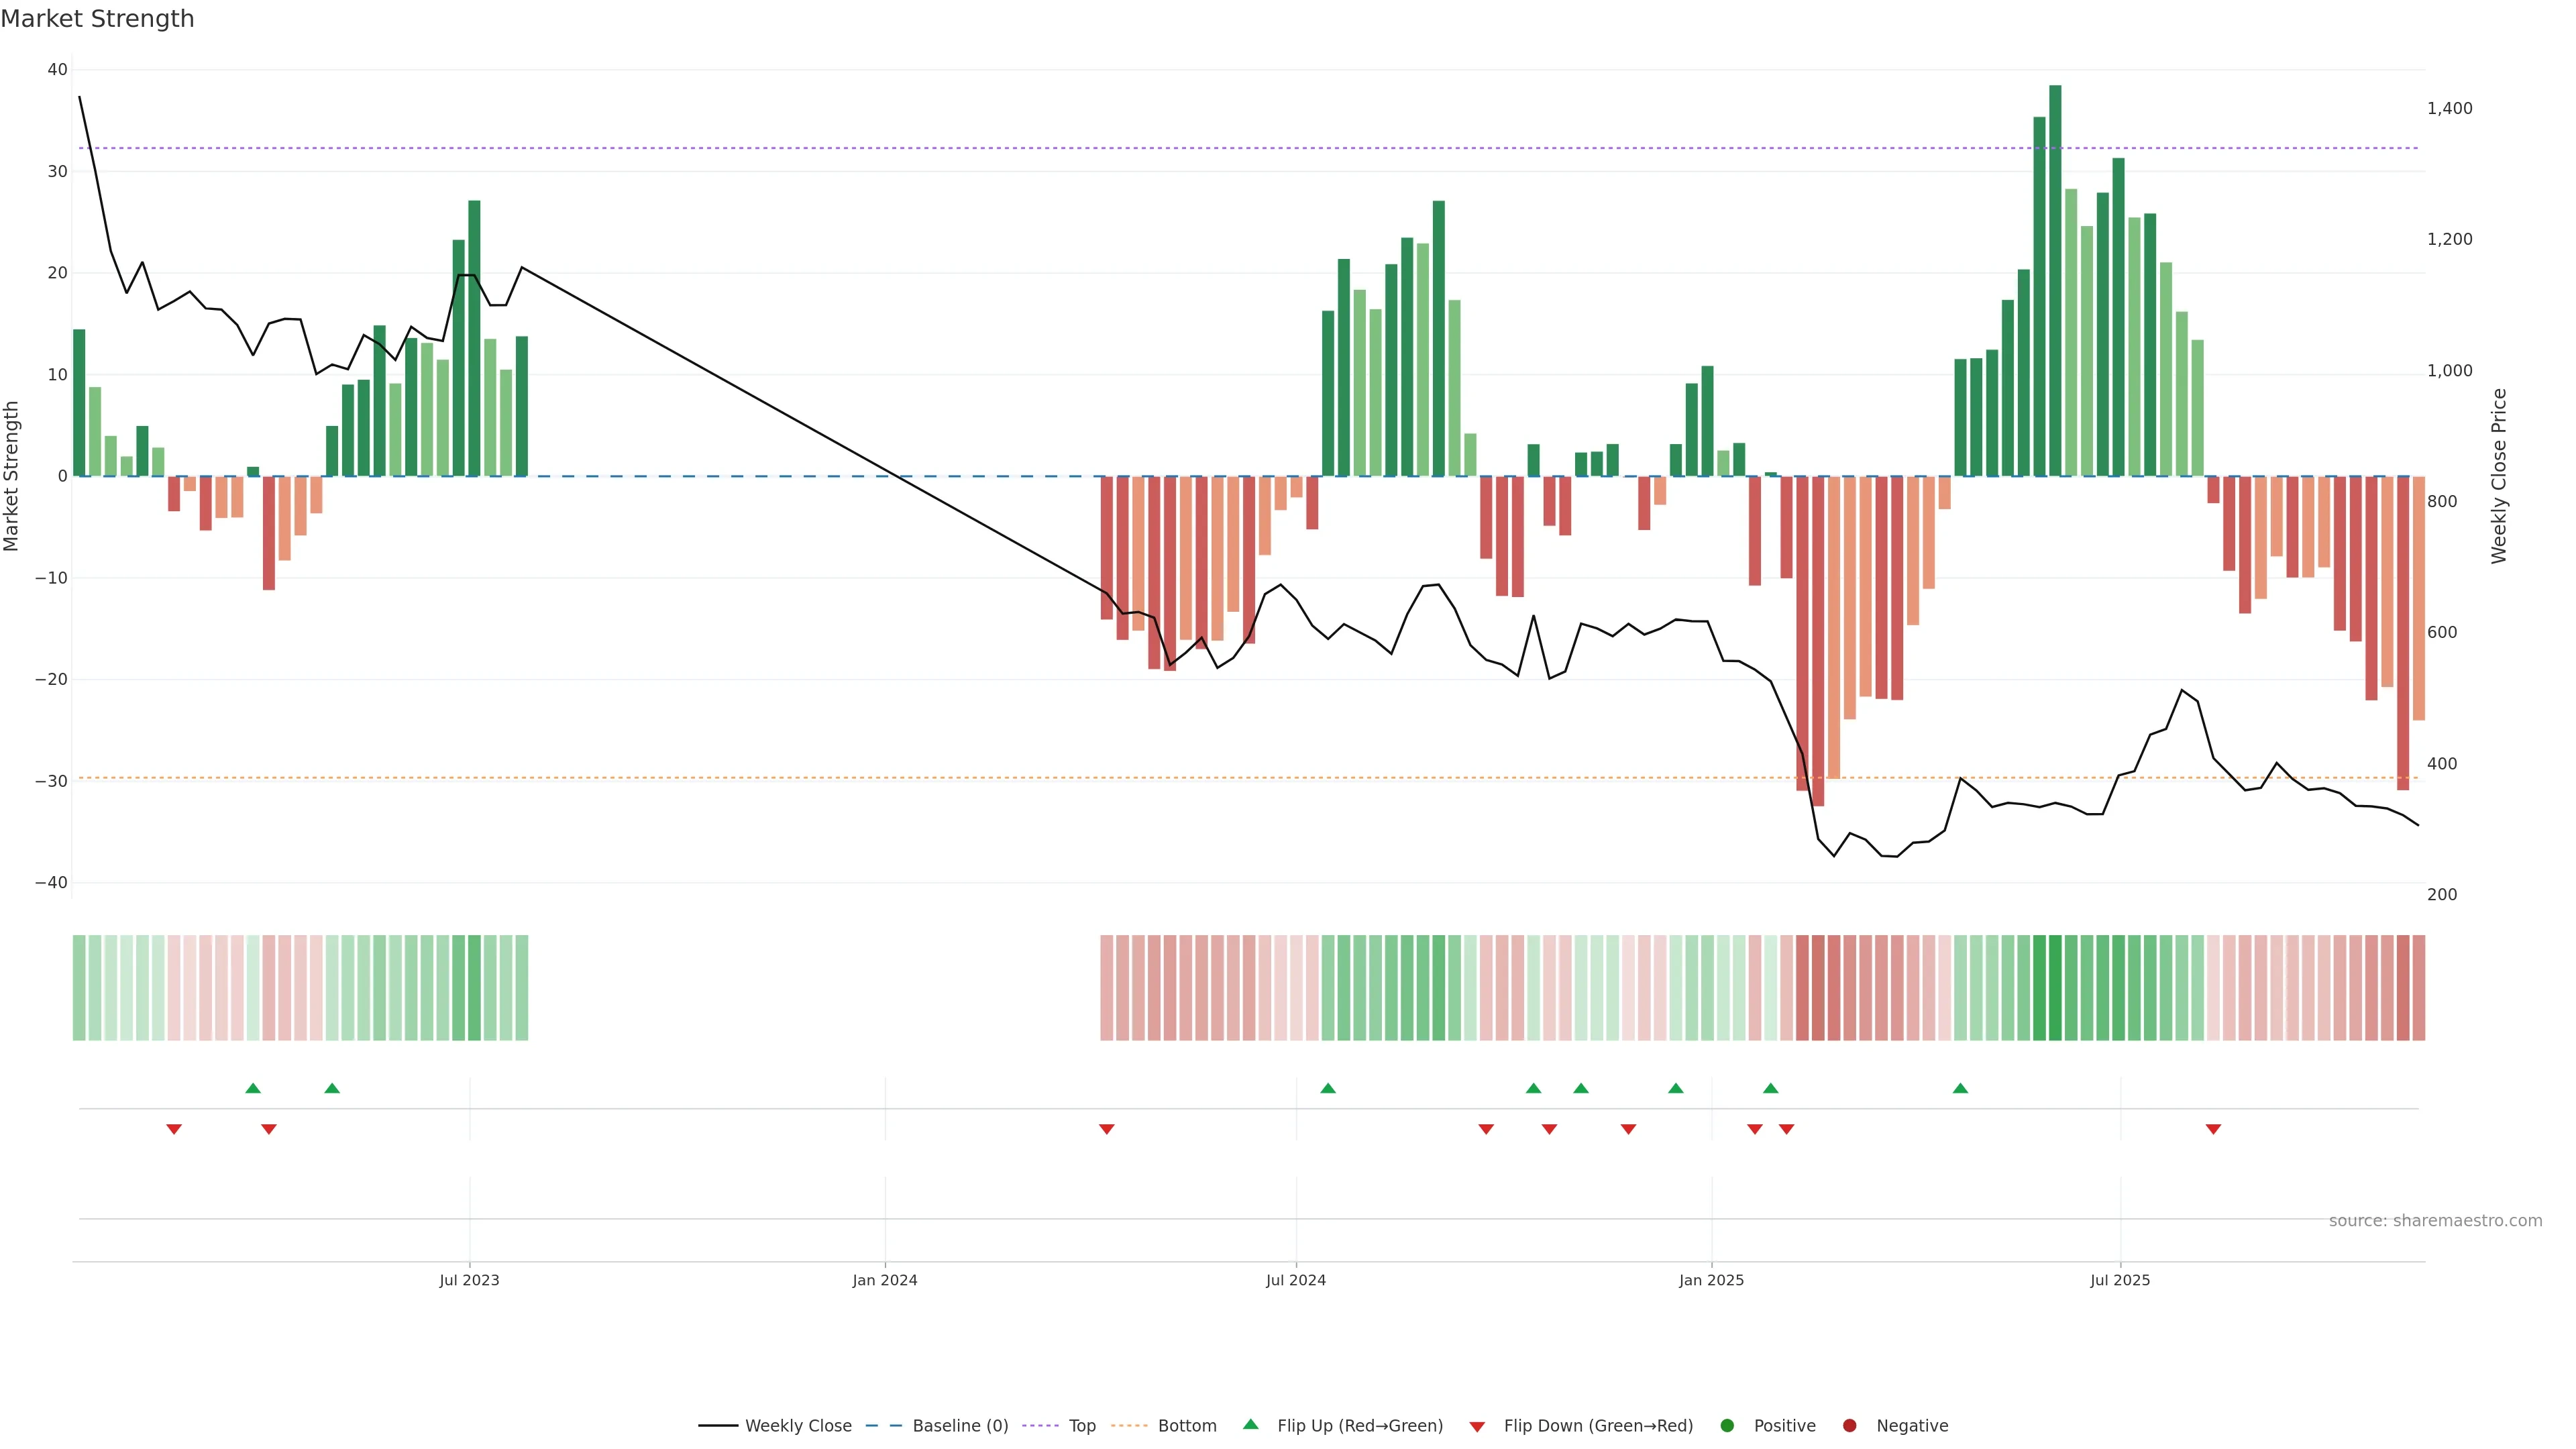Click the Market Strength chart title
The height and width of the screenshot is (1449, 2576).
click(x=97, y=19)
